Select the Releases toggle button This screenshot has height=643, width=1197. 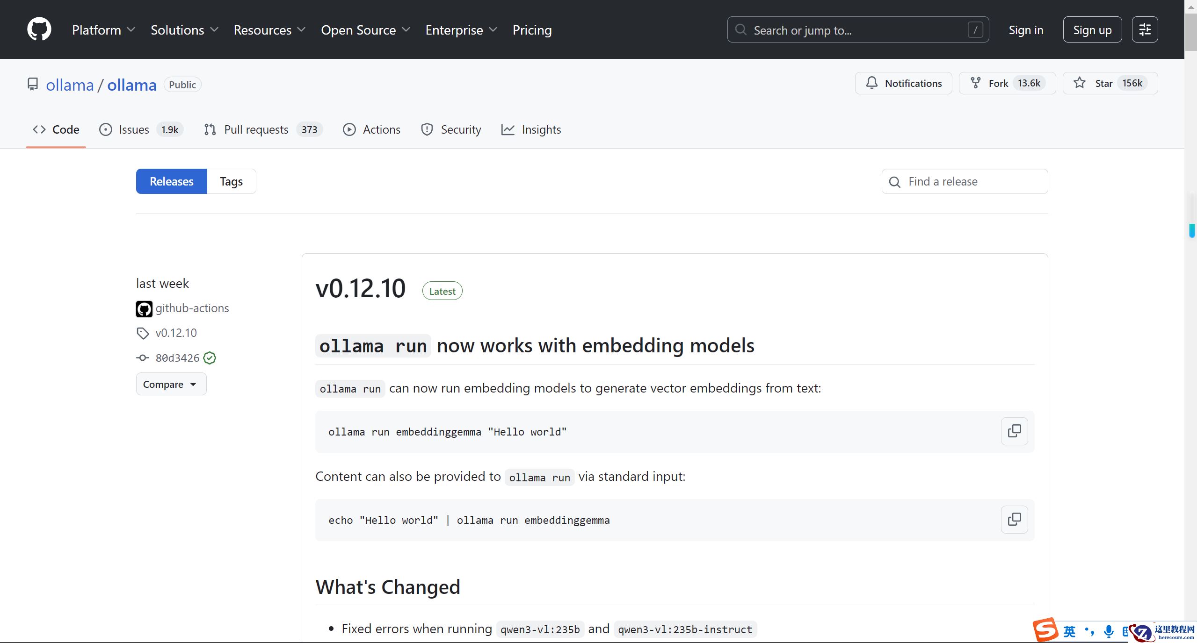click(171, 181)
